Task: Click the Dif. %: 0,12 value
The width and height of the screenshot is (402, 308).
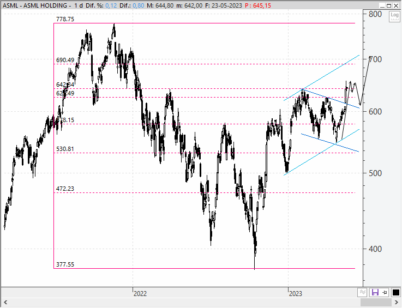Action: 101,5
